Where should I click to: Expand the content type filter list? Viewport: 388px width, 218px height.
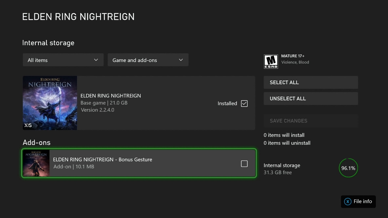click(x=148, y=60)
